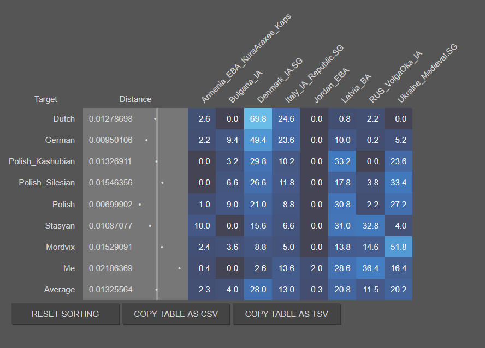
Task: Copy the table as TSV
Action: (x=287, y=314)
